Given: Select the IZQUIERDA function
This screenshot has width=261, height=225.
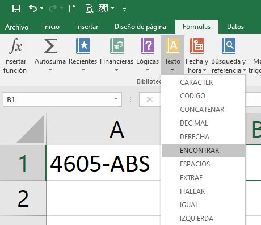Looking at the screenshot, I should point(203,219).
